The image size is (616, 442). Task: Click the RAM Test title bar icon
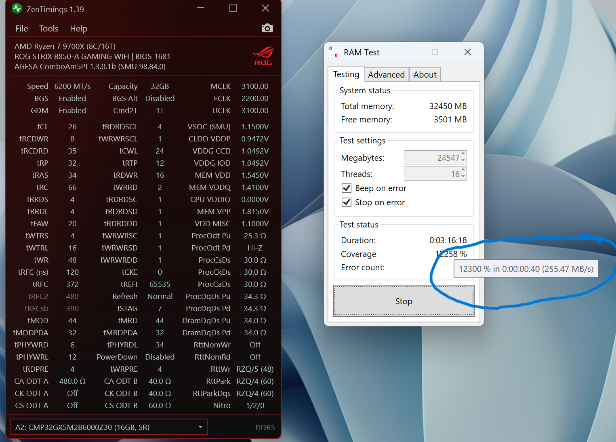click(334, 52)
